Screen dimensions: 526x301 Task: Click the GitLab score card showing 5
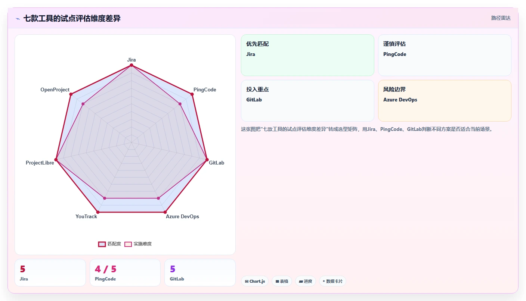tap(200, 273)
